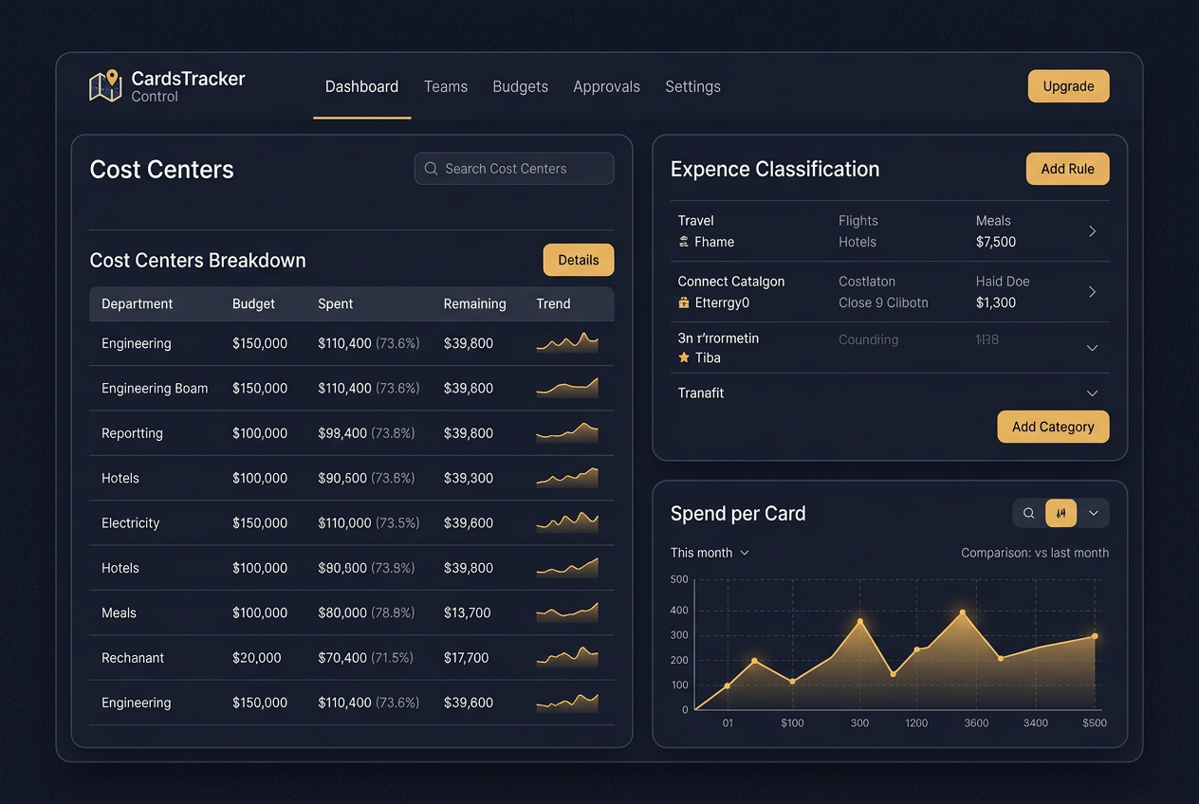
Task: Click the Rechanant trend sparkline
Action: (567, 656)
